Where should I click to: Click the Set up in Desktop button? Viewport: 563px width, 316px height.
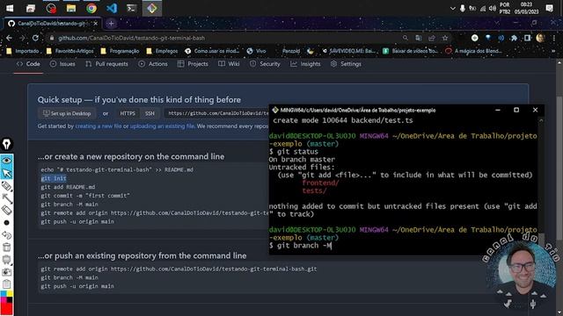coord(67,113)
